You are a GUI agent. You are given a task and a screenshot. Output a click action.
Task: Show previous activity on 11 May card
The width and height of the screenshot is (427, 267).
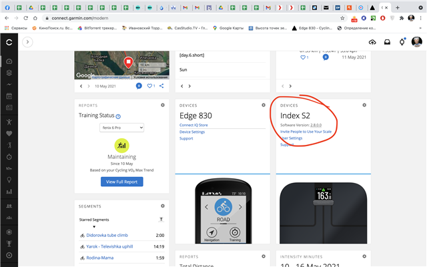click(283, 86)
